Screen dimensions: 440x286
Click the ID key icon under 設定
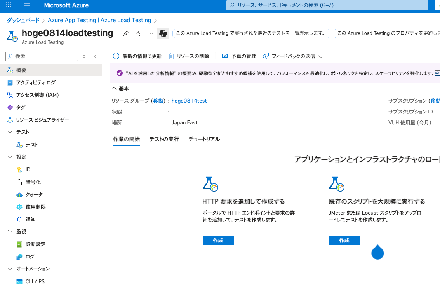(19, 169)
